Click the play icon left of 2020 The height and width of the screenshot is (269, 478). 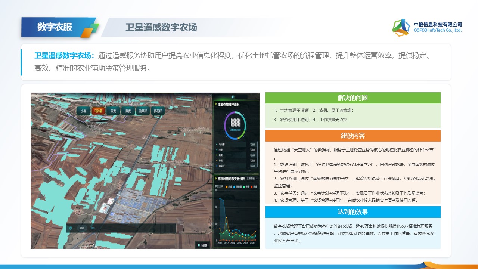pos(71,228)
